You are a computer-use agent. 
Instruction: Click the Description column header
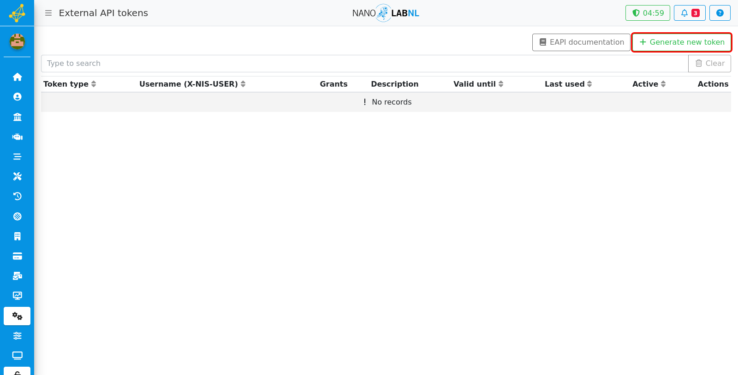[394, 84]
